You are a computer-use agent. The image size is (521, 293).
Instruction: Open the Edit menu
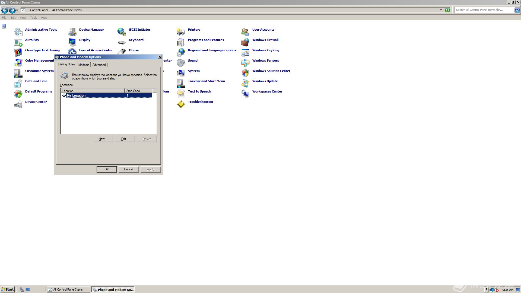13,18
